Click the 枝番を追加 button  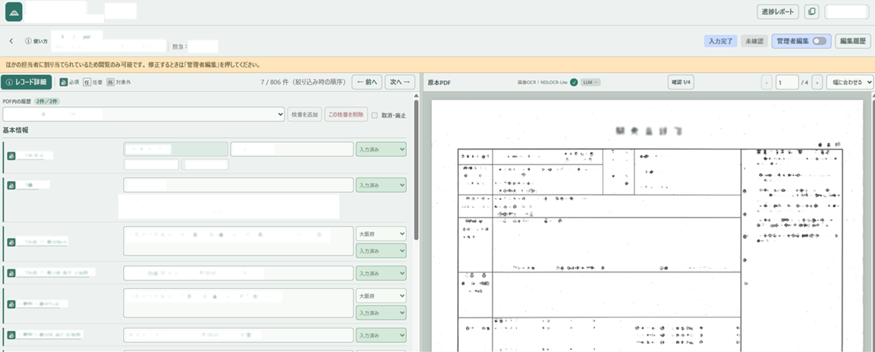pos(304,115)
